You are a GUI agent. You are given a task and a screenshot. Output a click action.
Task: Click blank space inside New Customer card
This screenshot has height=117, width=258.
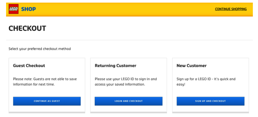click(210, 92)
